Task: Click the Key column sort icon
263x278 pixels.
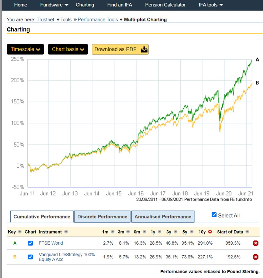Action: click(20, 232)
